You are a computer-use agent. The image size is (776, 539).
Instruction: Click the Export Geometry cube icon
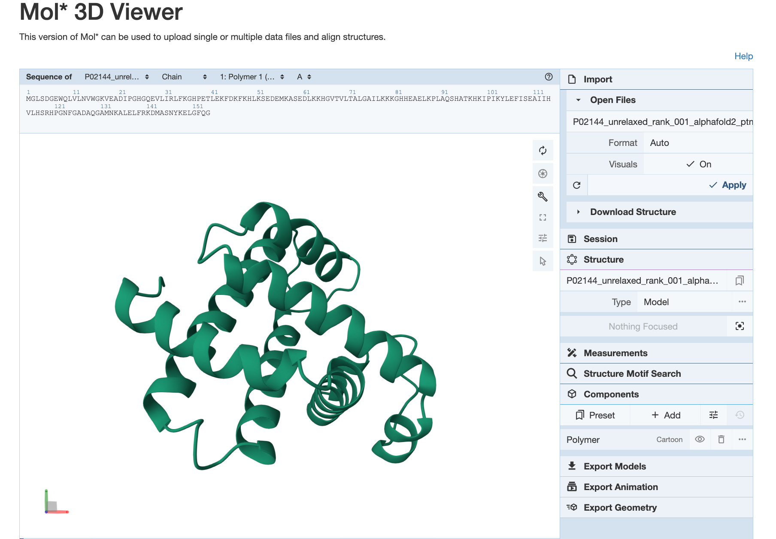(572, 507)
